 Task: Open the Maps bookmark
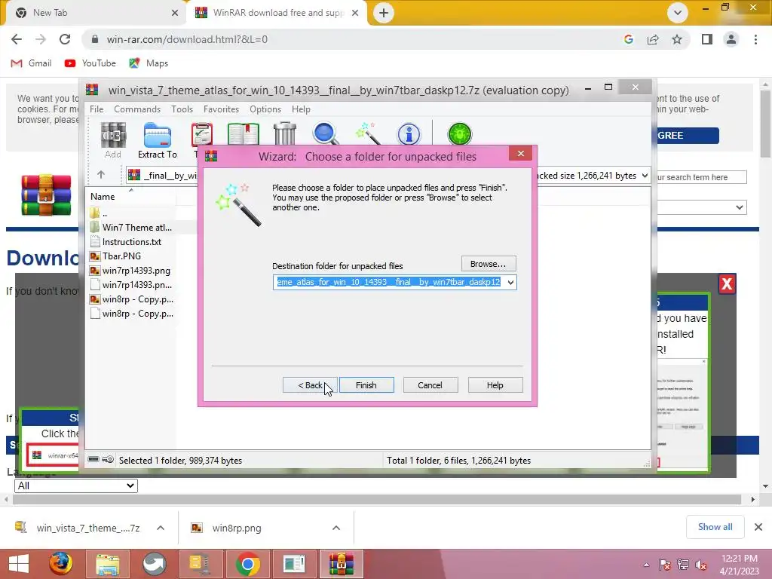click(149, 63)
